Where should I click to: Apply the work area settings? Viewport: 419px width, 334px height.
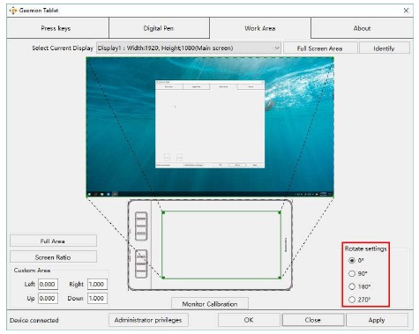coord(377,320)
